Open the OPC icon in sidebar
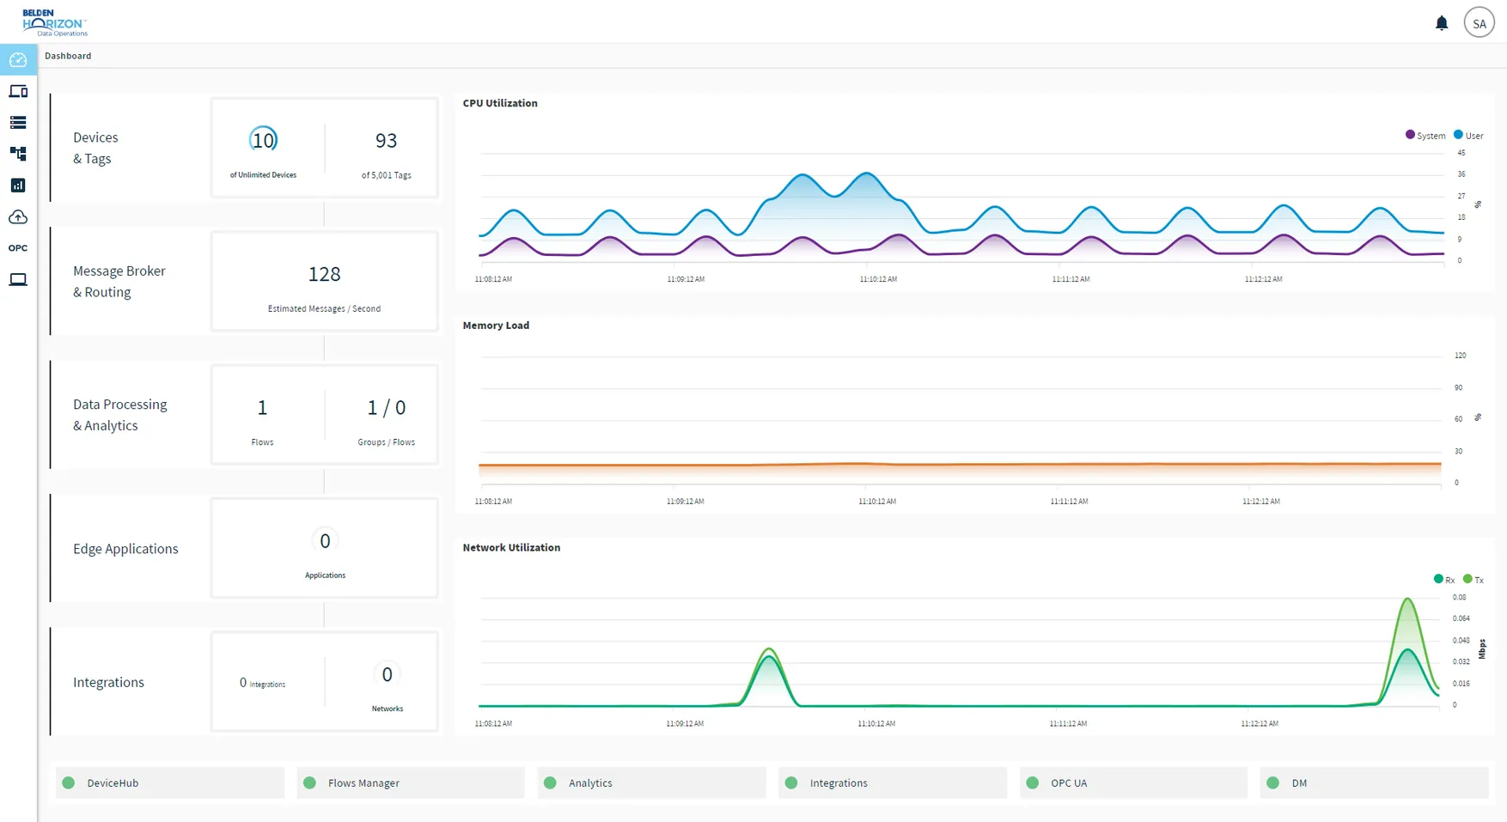 pos(18,248)
